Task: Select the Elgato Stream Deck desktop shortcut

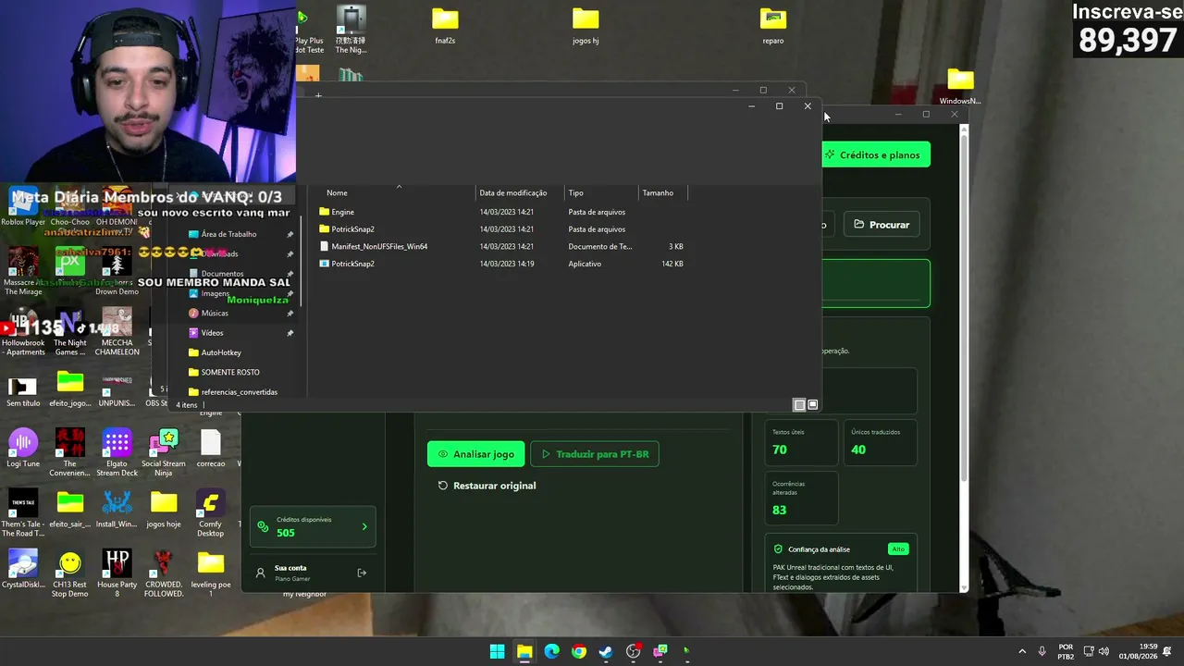Action: (117, 453)
